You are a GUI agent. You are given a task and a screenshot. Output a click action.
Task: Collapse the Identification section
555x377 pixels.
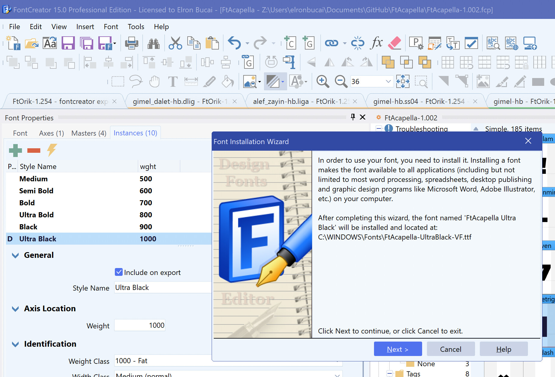point(15,344)
